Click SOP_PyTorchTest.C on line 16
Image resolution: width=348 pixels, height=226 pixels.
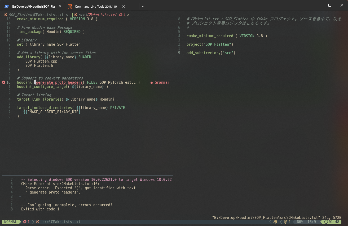coord(118,82)
